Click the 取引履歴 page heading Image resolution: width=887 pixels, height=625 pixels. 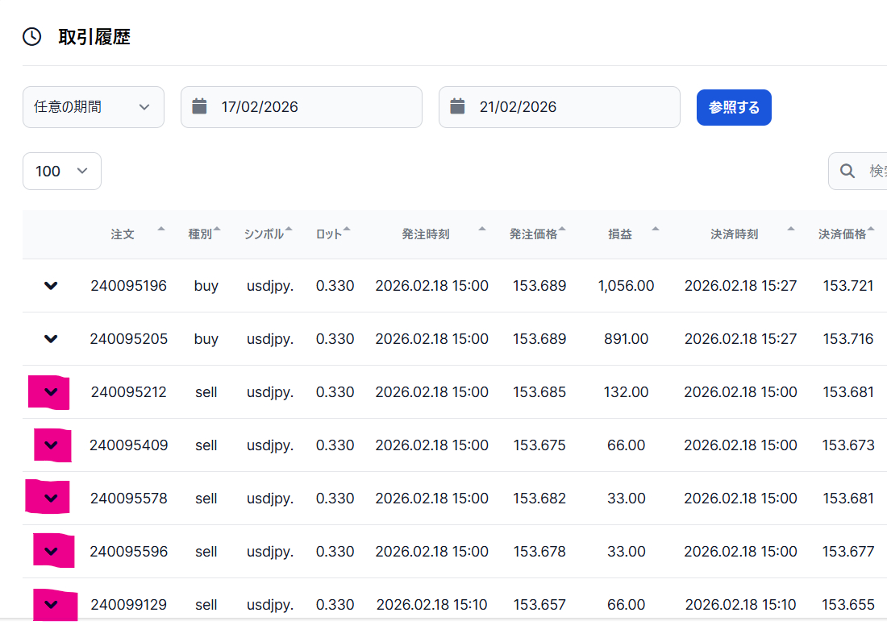[x=94, y=37]
